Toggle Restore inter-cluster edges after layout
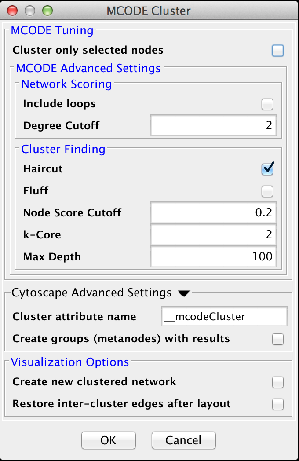The height and width of the screenshot is (461, 299). pos(277,404)
